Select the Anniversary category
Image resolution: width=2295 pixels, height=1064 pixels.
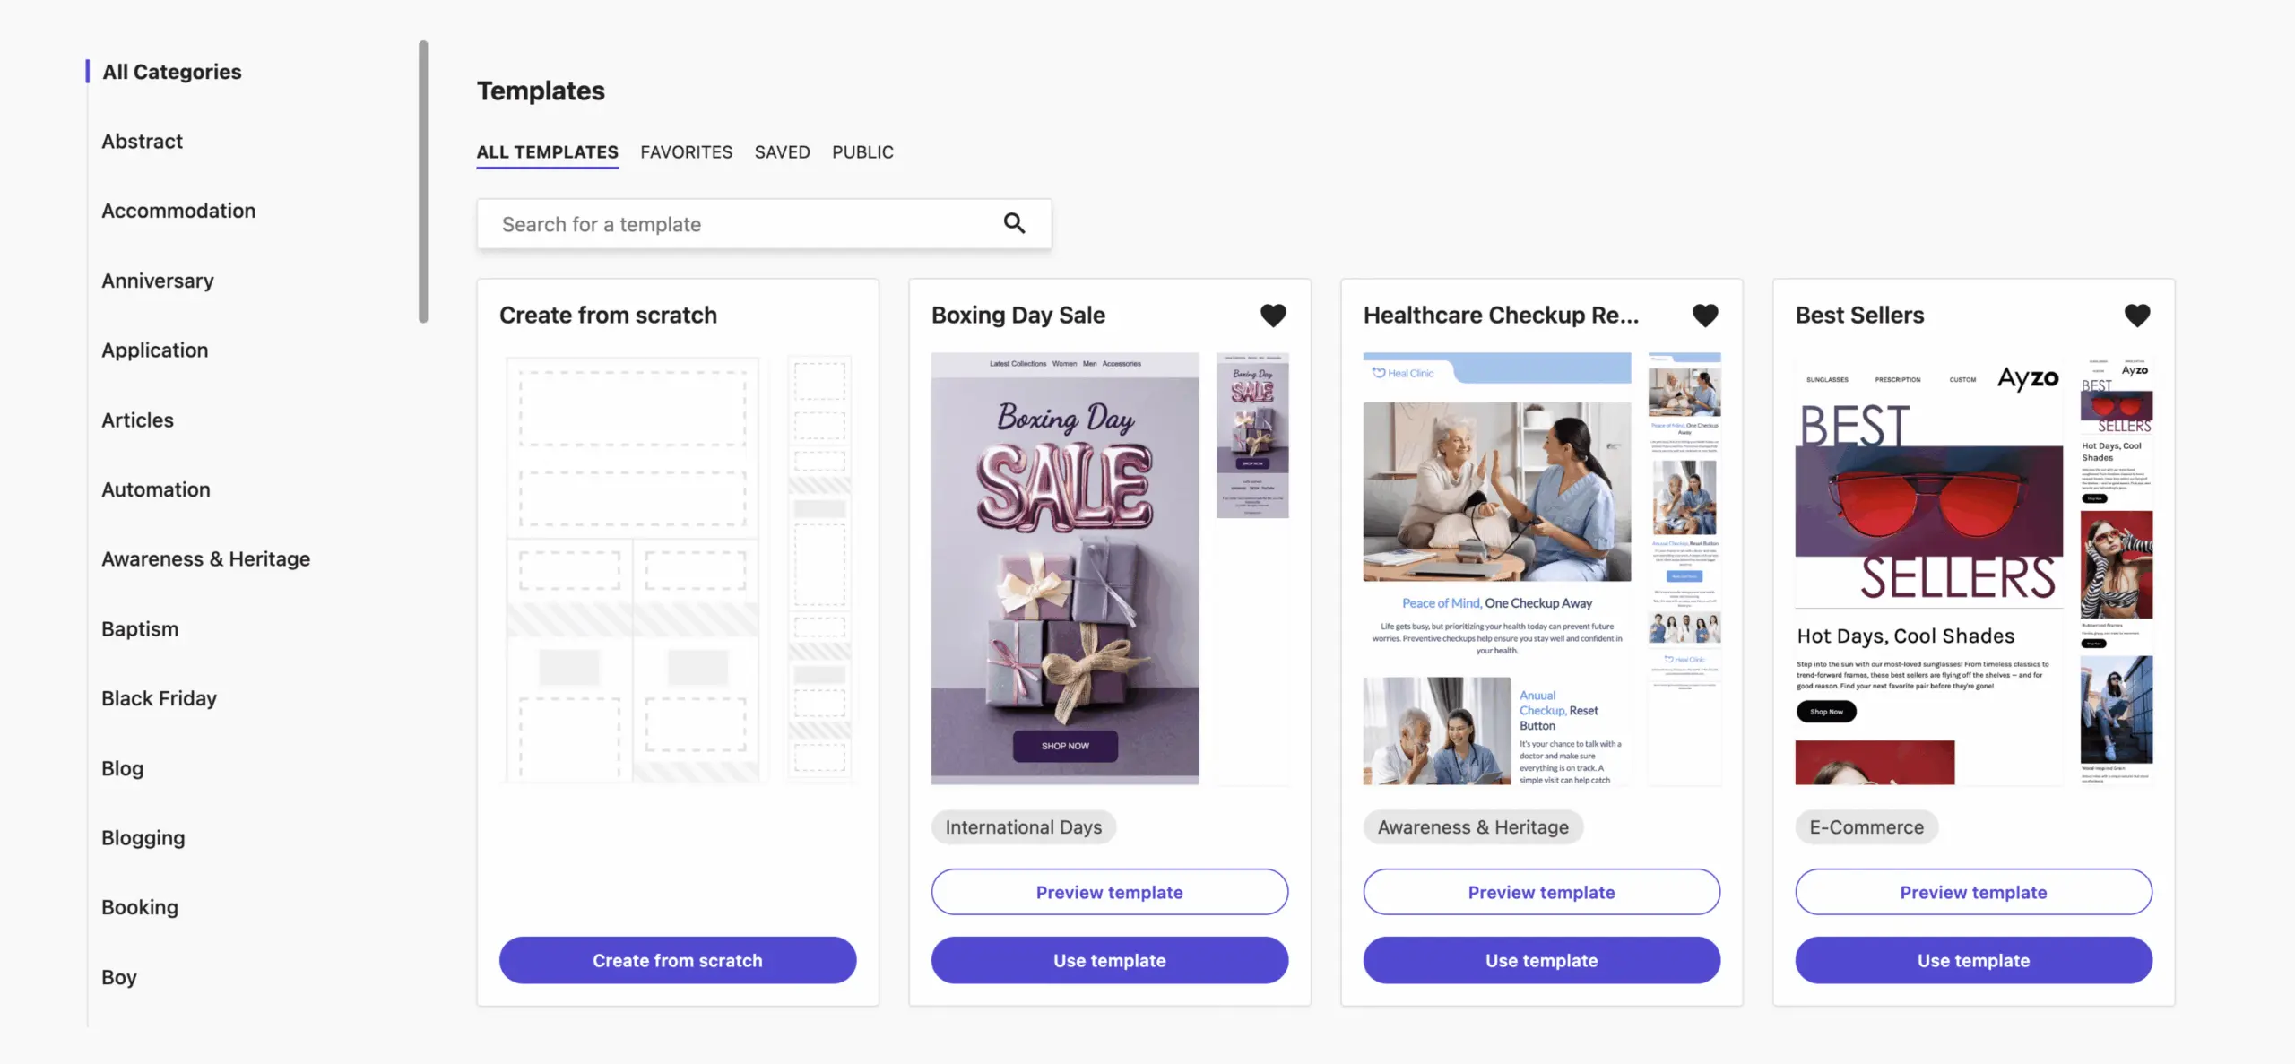(158, 280)
